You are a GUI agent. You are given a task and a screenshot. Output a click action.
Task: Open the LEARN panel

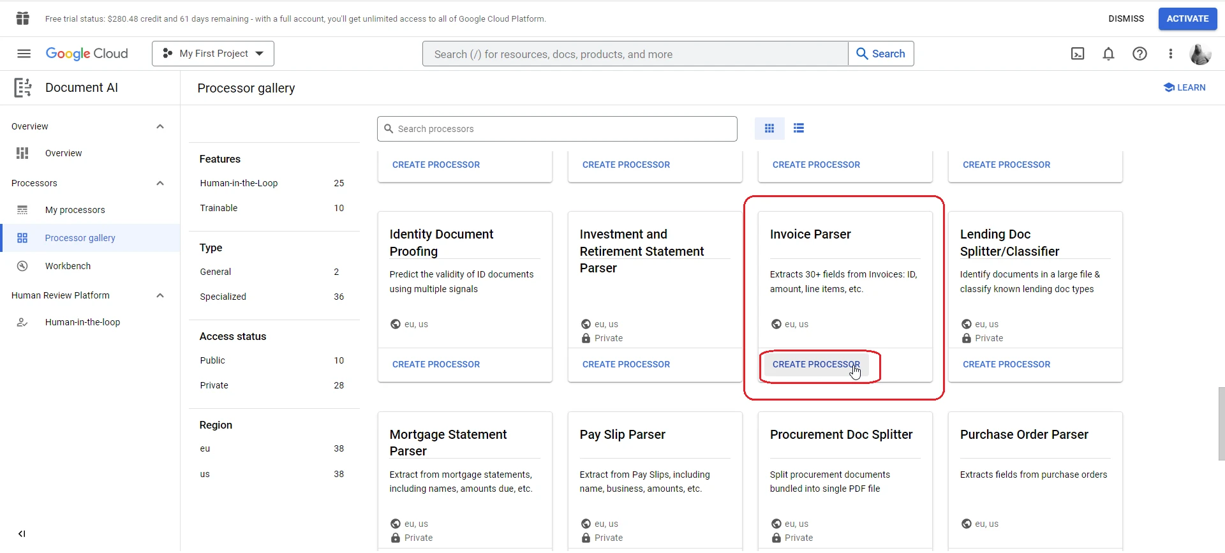[x=1184, y=87]
